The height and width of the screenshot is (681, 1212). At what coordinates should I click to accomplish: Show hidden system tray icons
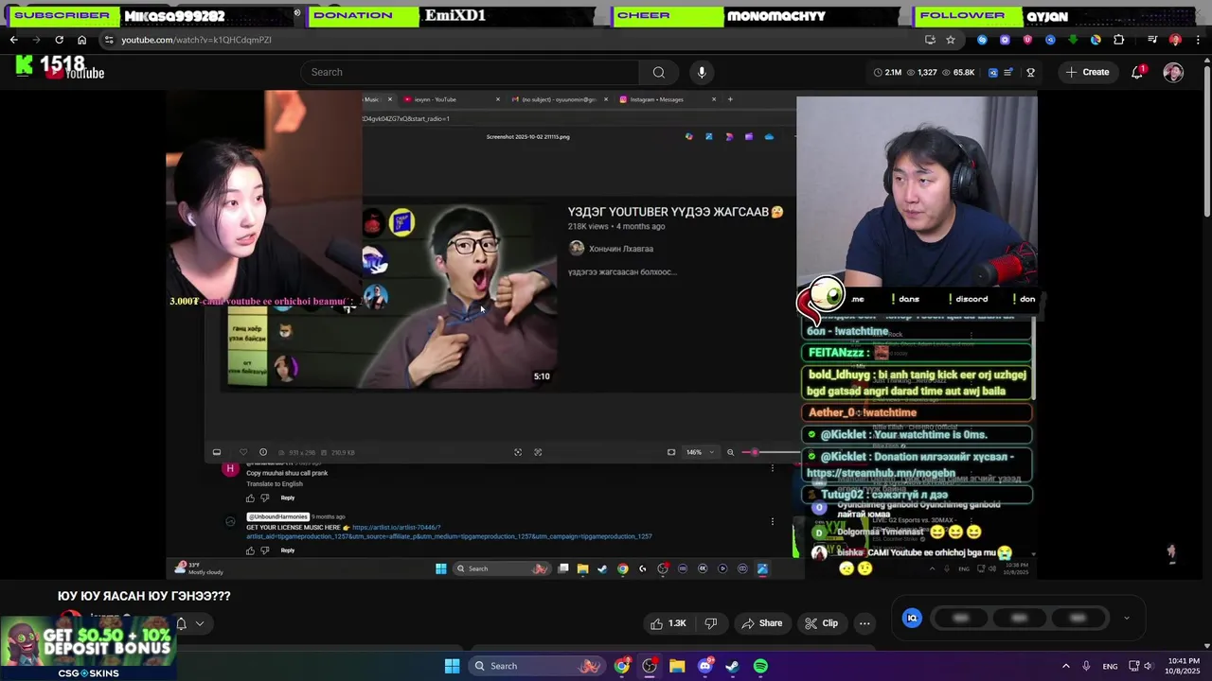coord(1065,666)
